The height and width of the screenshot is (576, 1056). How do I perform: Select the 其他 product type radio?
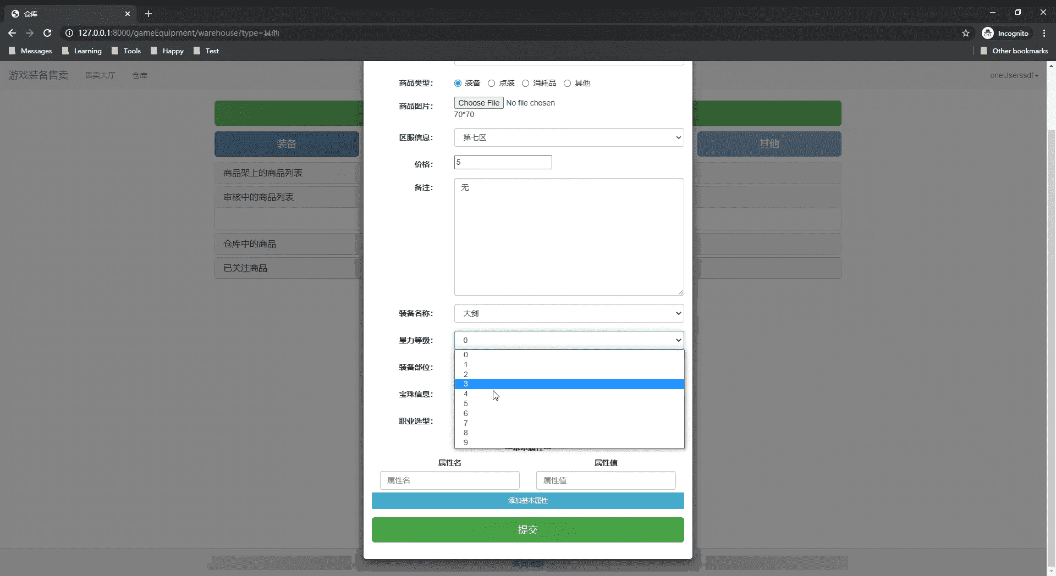coord(568,83)
